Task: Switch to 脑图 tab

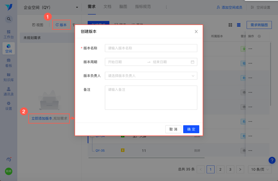Action: [123, 7]
